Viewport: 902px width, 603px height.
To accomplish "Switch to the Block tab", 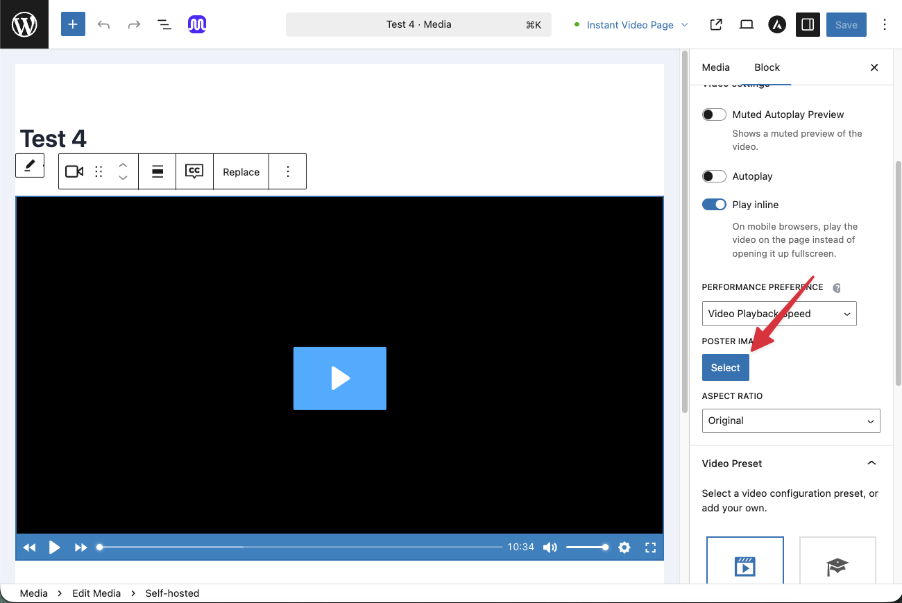I will [x=767, y=67].
